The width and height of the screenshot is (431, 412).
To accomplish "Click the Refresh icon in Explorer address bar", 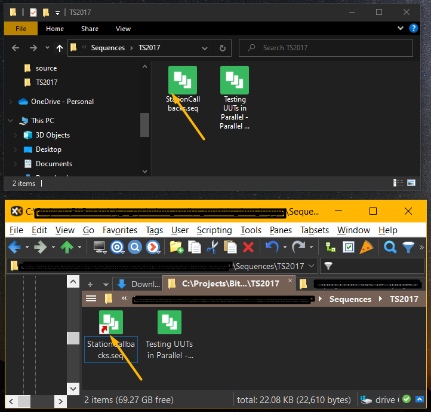I will pyautogui.click(x=222, y=48).
